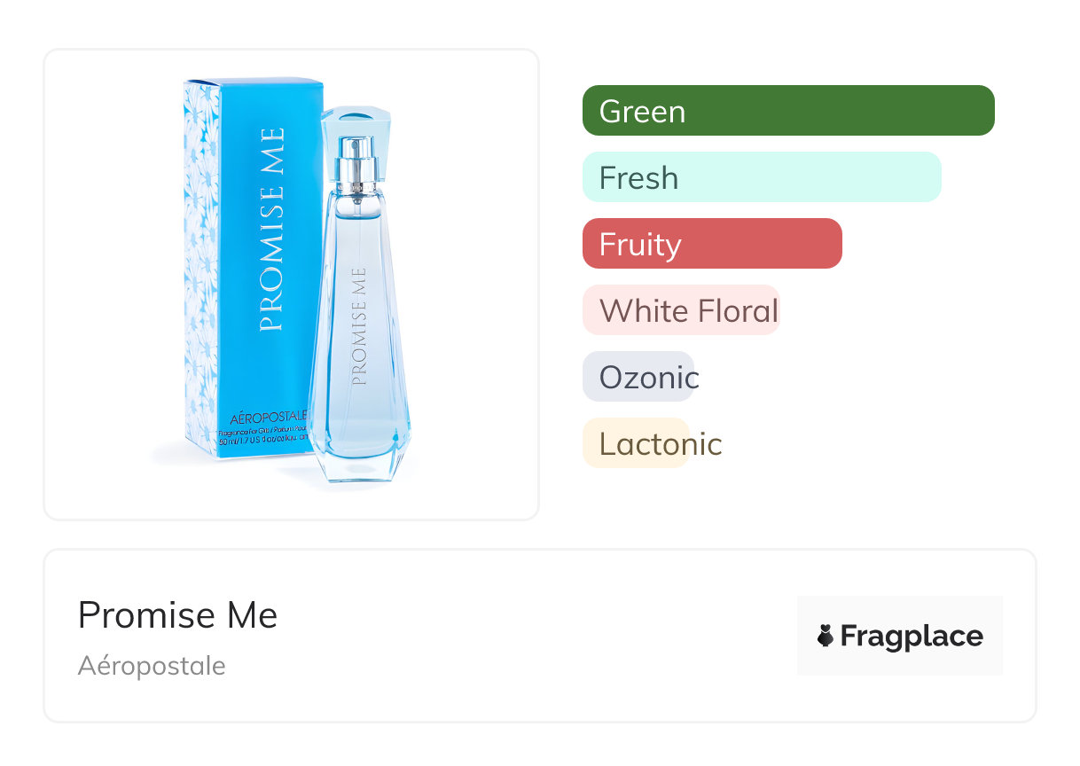Click the floral pattern side of box
Viewport: 1080px width, 766px height.
pos(201,266)
